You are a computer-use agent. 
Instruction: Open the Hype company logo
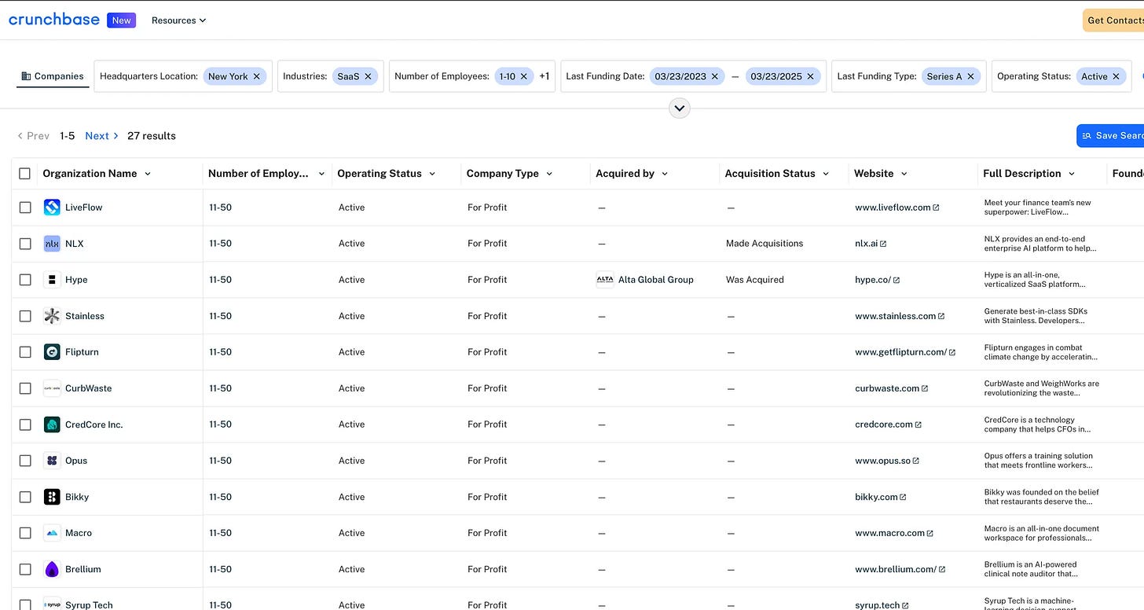point(52,280)
